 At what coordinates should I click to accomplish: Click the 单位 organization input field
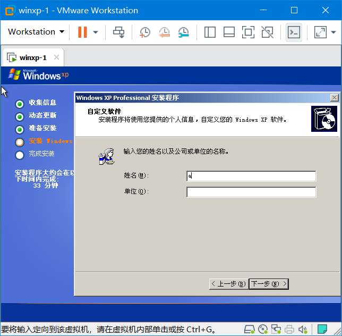[x=251, y=192]
